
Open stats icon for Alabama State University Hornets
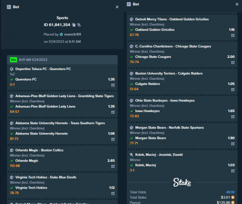point(113,139)
